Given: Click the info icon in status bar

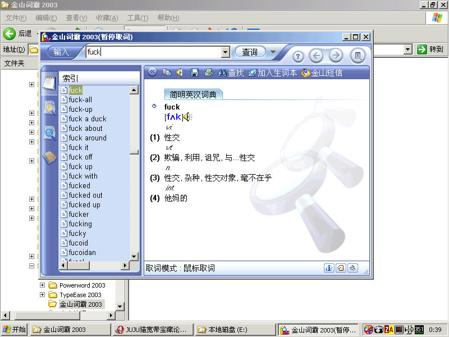Looking at the screenshot, I should (329, 268).
